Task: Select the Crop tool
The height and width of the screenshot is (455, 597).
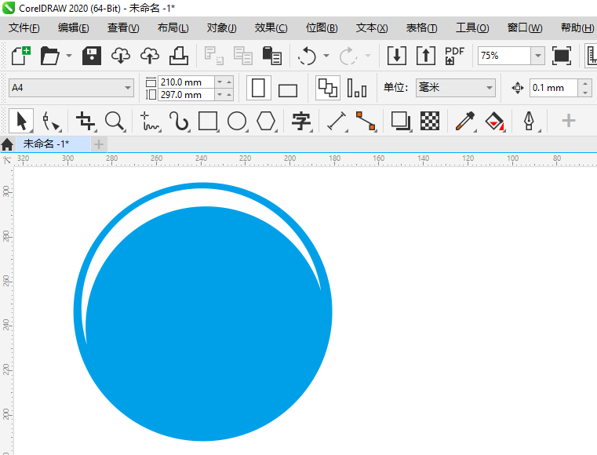Action: (86, 121)
